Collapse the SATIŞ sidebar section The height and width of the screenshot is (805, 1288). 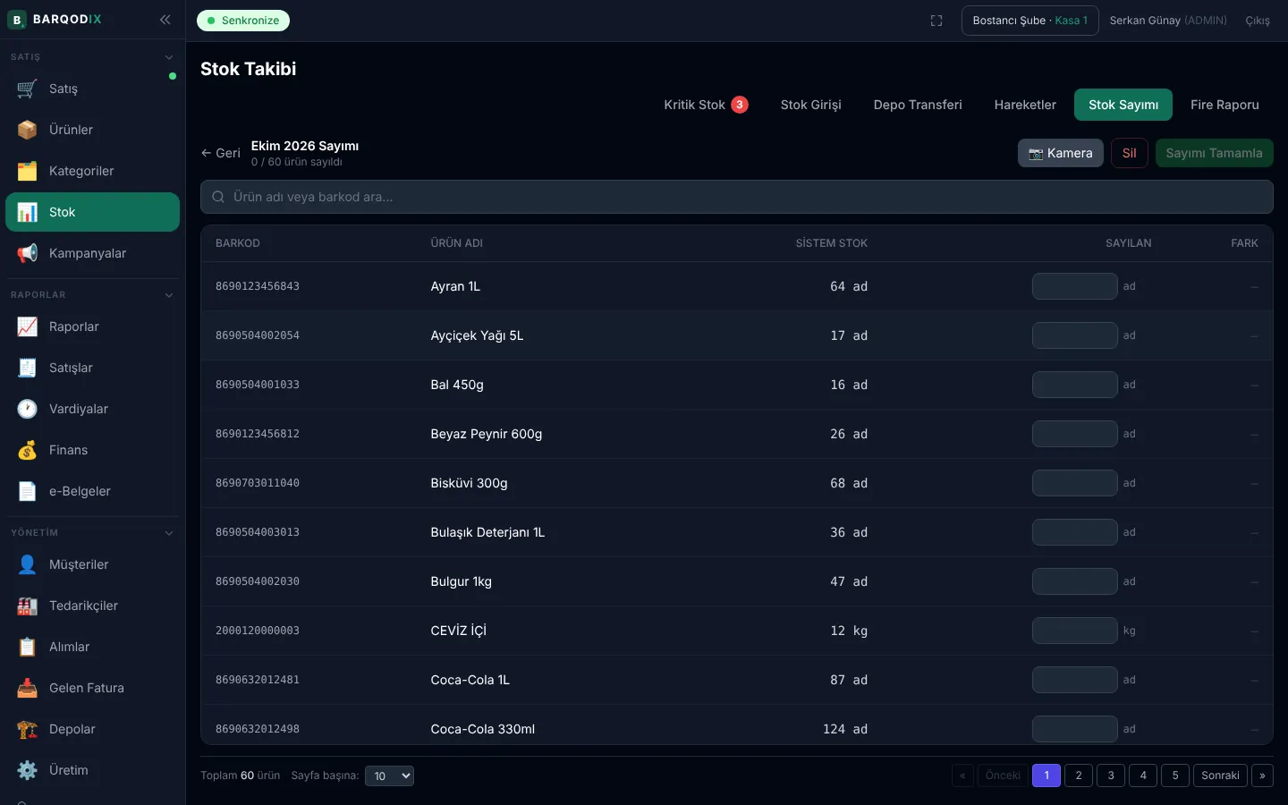169,57
